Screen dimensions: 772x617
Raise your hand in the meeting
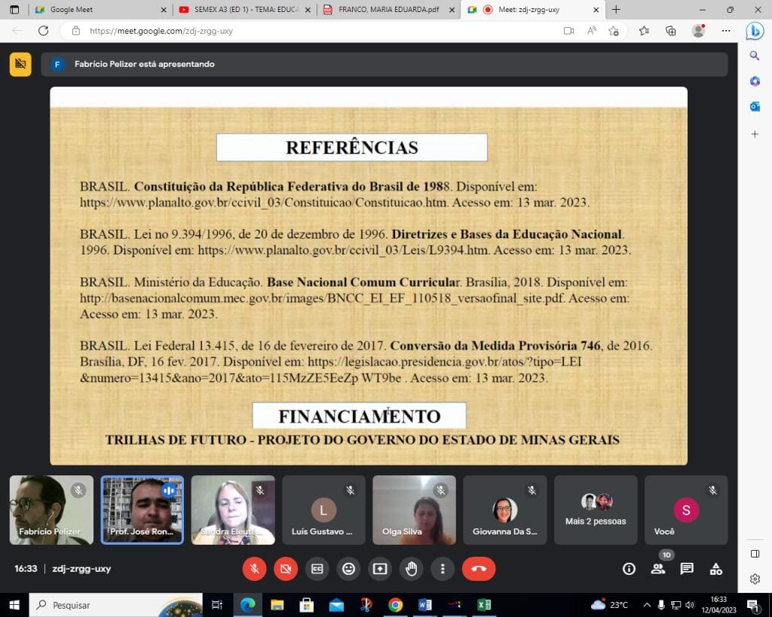pos(411,569)
